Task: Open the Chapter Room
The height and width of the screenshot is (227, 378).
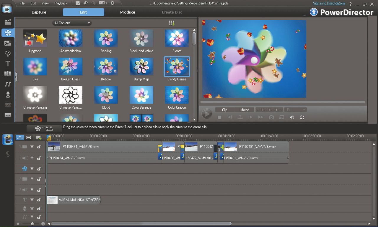Action: [x=8, y=105]
